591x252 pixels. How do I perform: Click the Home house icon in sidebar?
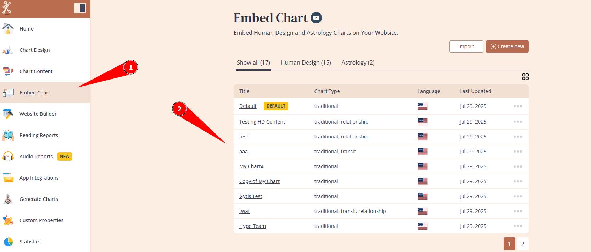click(x=8, y=29)
